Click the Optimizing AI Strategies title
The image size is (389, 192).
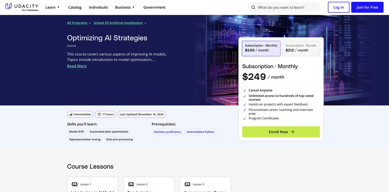coord(107,38)
